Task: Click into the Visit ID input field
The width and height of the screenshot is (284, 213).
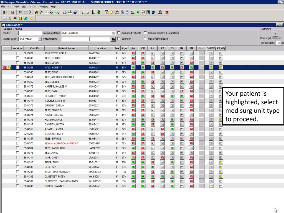Action: (x=30, y=33)
